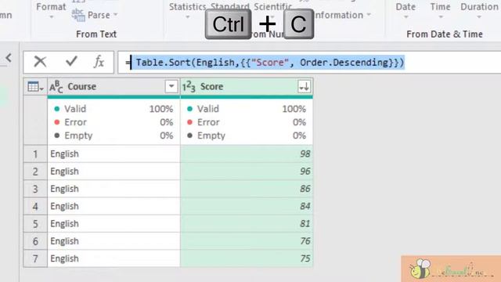Click the Score cell showing 96

247,172
